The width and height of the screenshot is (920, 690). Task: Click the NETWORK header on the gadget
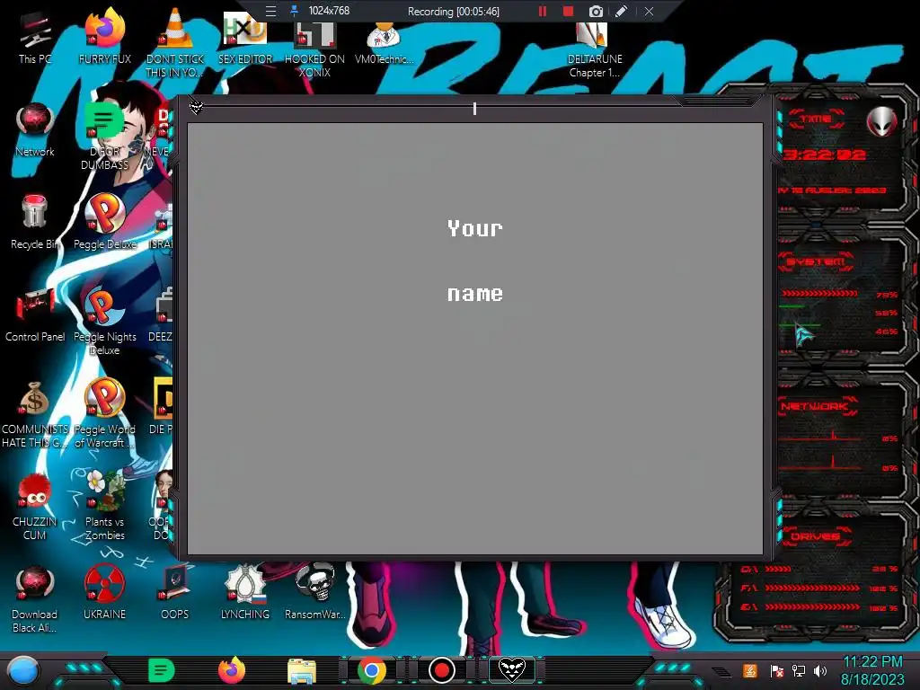pos(817,406)
